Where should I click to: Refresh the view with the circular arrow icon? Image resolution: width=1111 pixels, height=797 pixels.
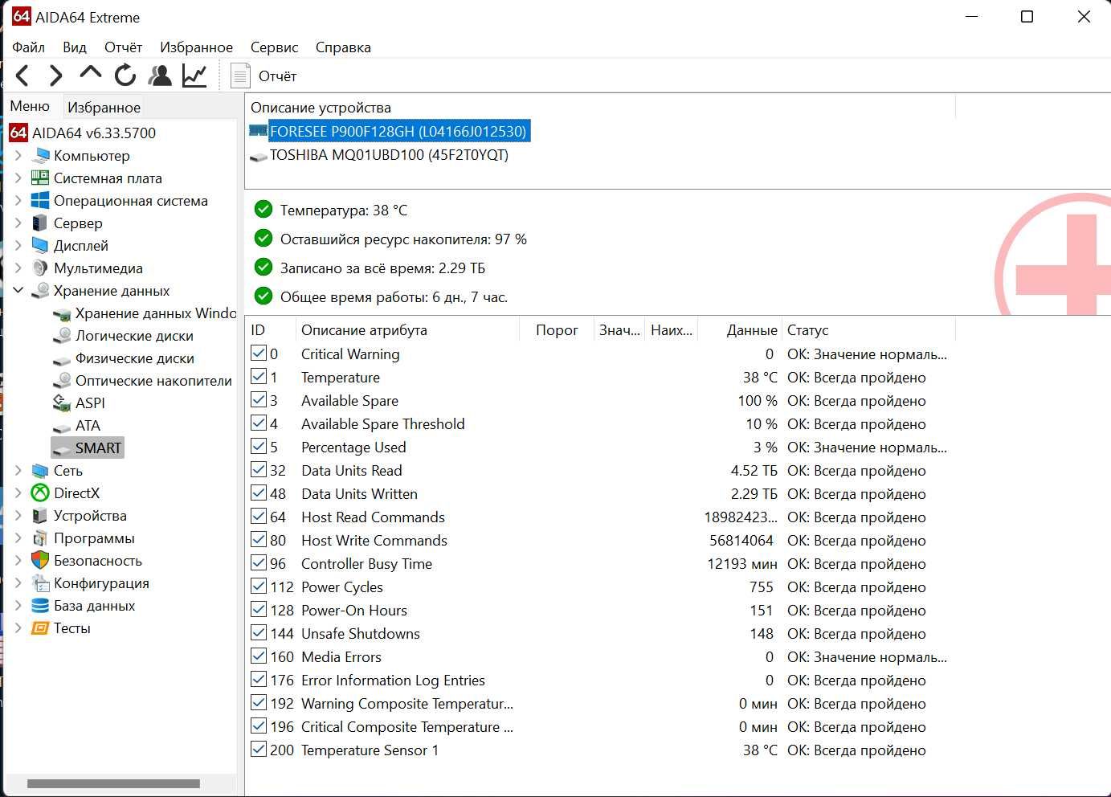[x=125, y=76]
